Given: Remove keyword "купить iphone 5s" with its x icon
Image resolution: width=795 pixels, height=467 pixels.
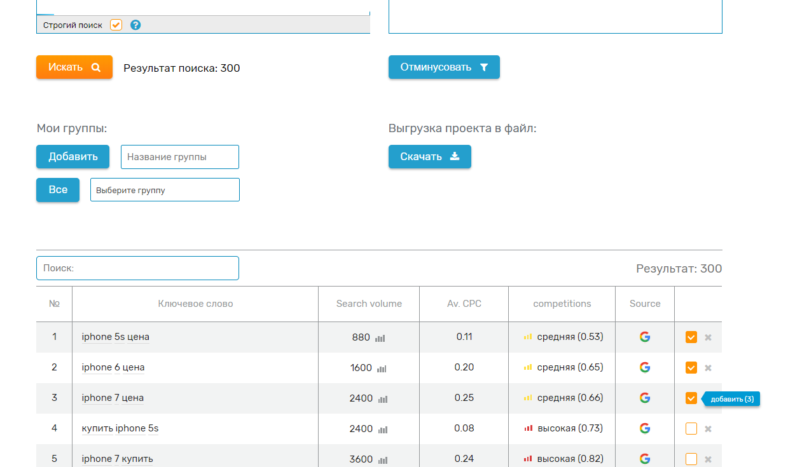Looking at the screenshot, I should coord(707,428).
